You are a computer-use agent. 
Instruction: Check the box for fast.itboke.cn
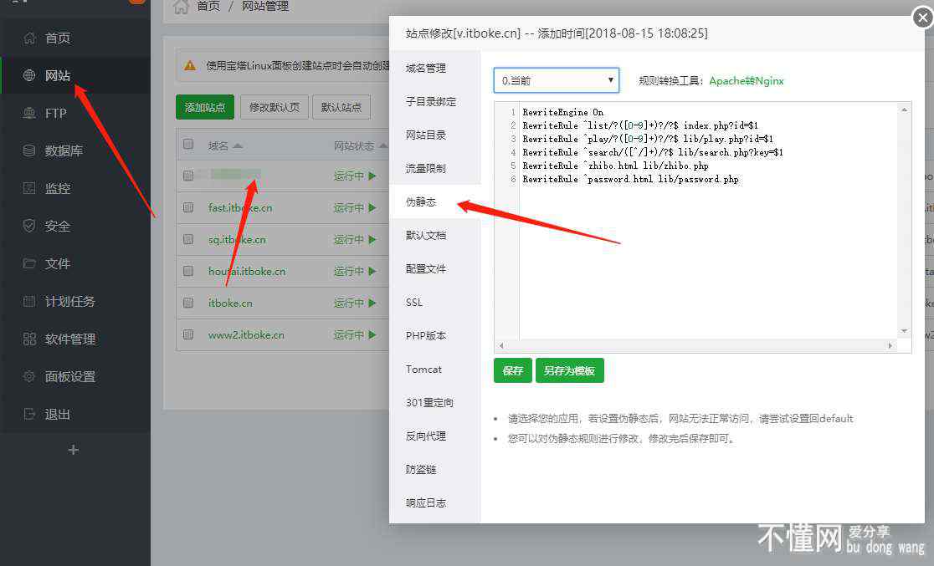tap(188, 207)
